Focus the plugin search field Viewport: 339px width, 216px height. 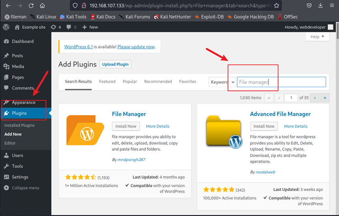coord(281,82)
